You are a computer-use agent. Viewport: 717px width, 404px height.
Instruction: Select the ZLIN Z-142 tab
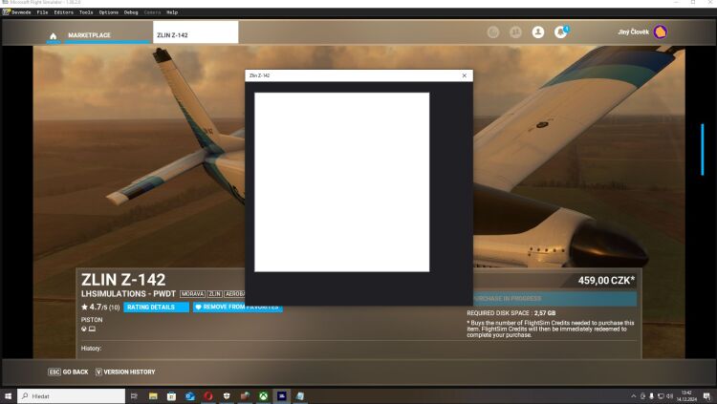click(195, 32)
